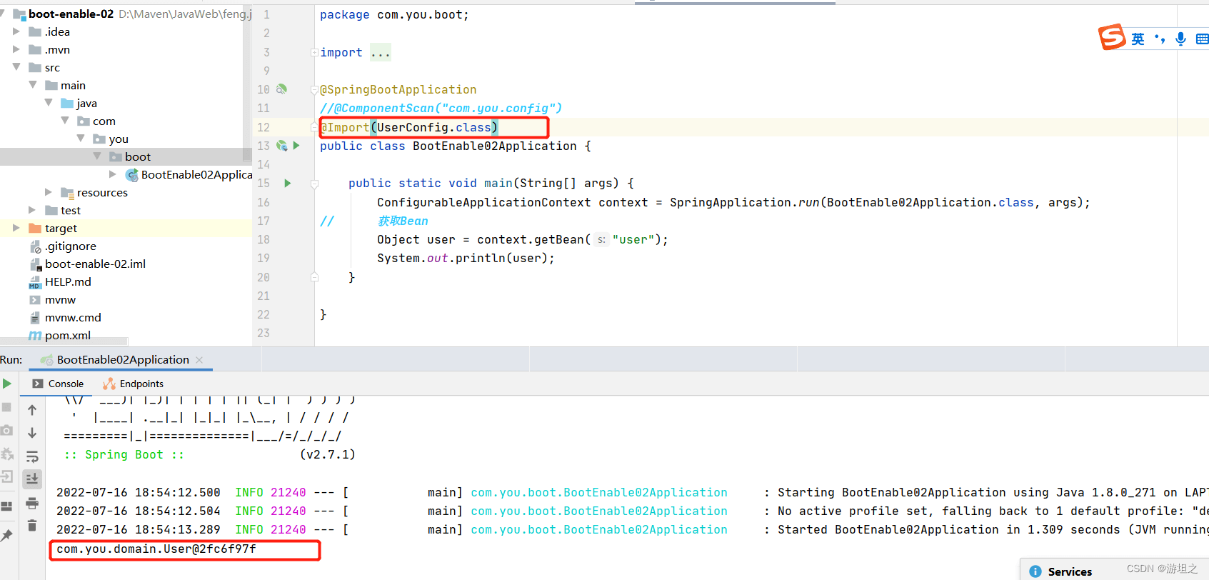Image resolution: width=1209 pixels, height=580 pixels.
Task: Click the camera dump threads icon
Action: coord(7,430)
